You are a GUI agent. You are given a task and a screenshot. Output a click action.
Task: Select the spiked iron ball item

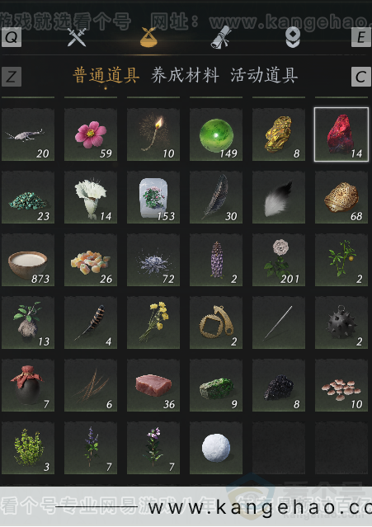tap(341, 322)
